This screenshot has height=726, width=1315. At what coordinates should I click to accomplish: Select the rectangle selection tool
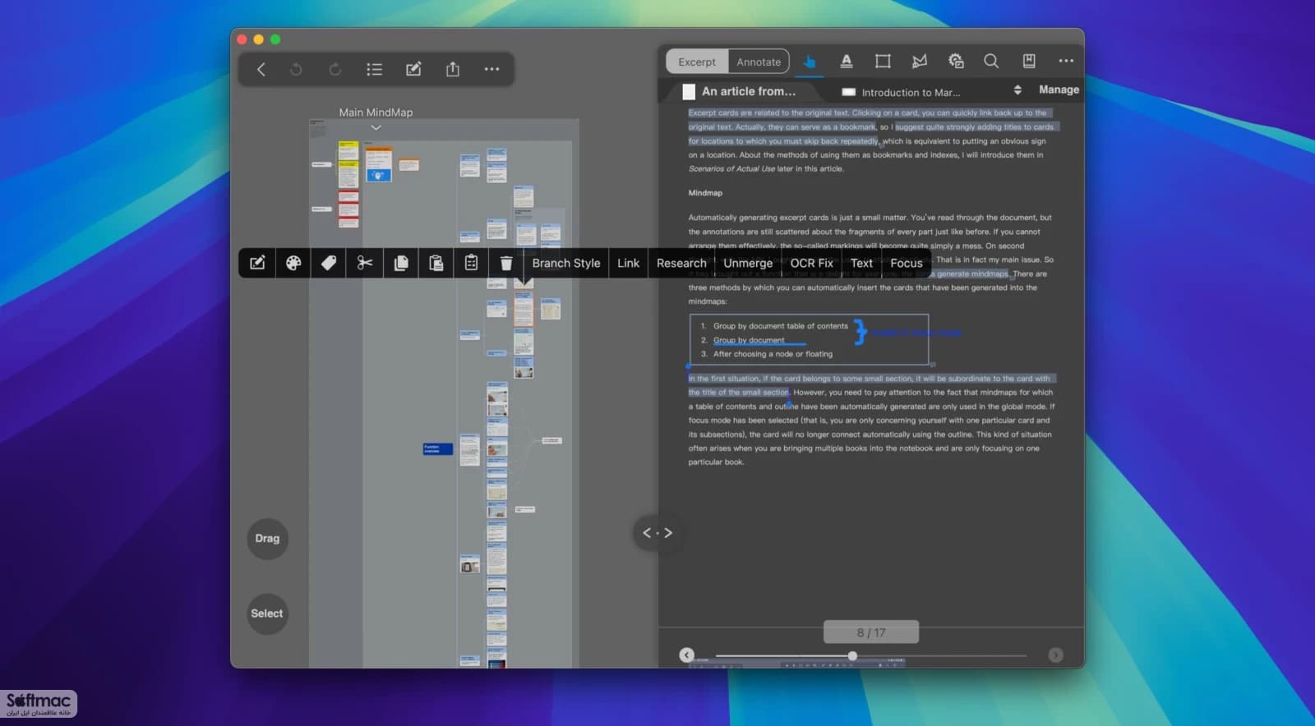883,61
